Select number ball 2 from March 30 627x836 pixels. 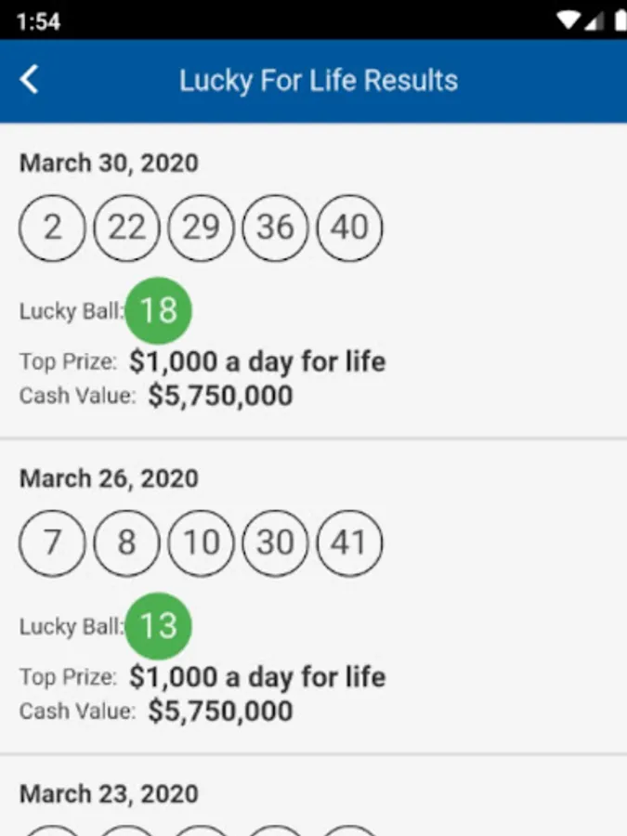tap(52, 228)
